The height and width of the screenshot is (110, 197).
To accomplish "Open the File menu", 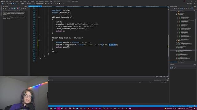I will [x=4, y=1].
